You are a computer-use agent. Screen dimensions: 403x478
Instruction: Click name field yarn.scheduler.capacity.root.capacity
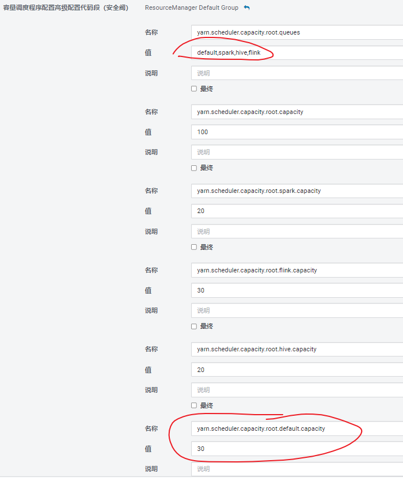pos(297,112)
